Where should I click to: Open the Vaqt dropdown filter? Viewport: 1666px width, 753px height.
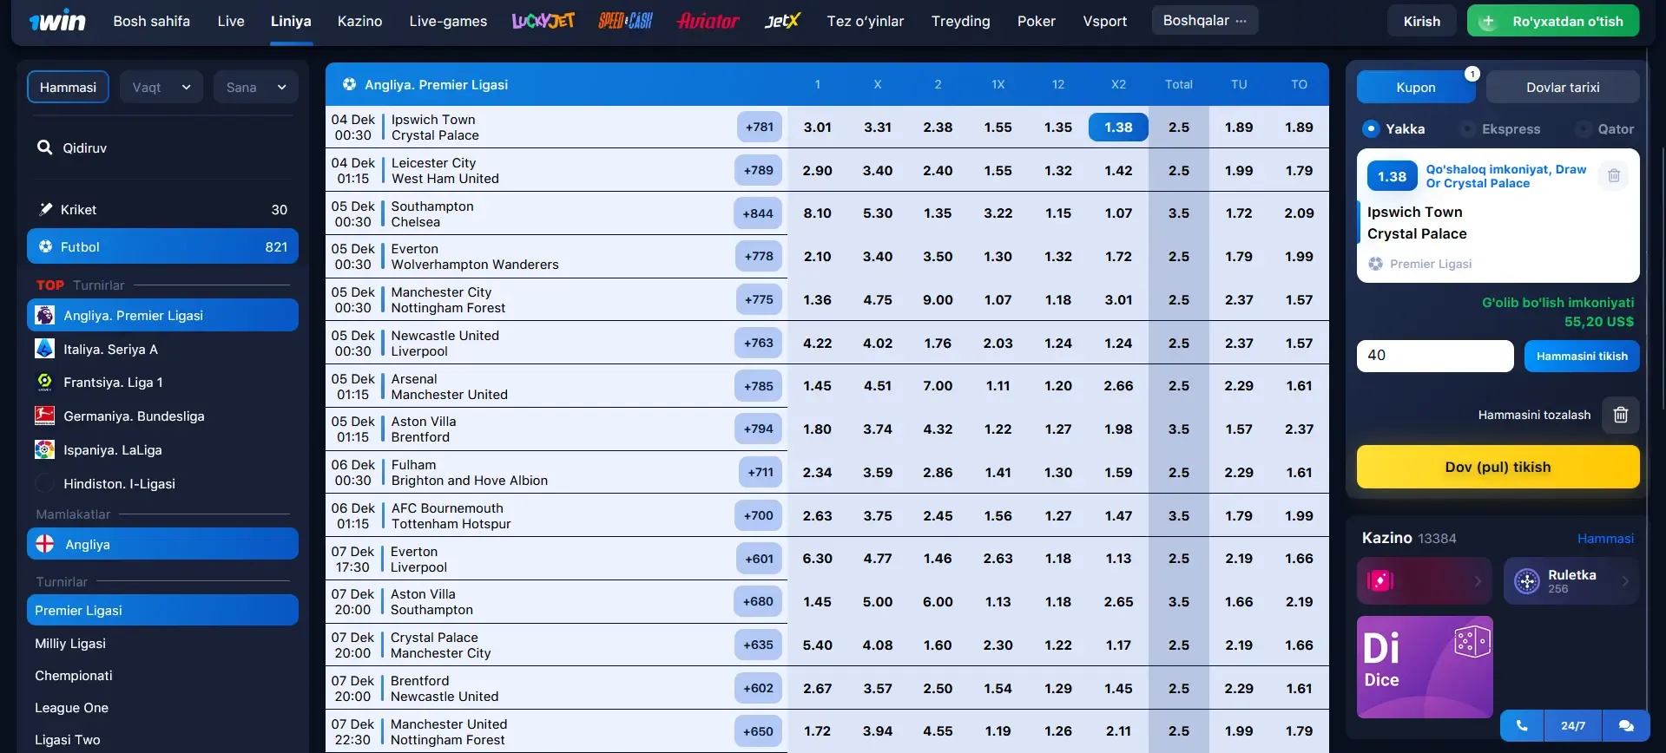click(x=161, y=88)
